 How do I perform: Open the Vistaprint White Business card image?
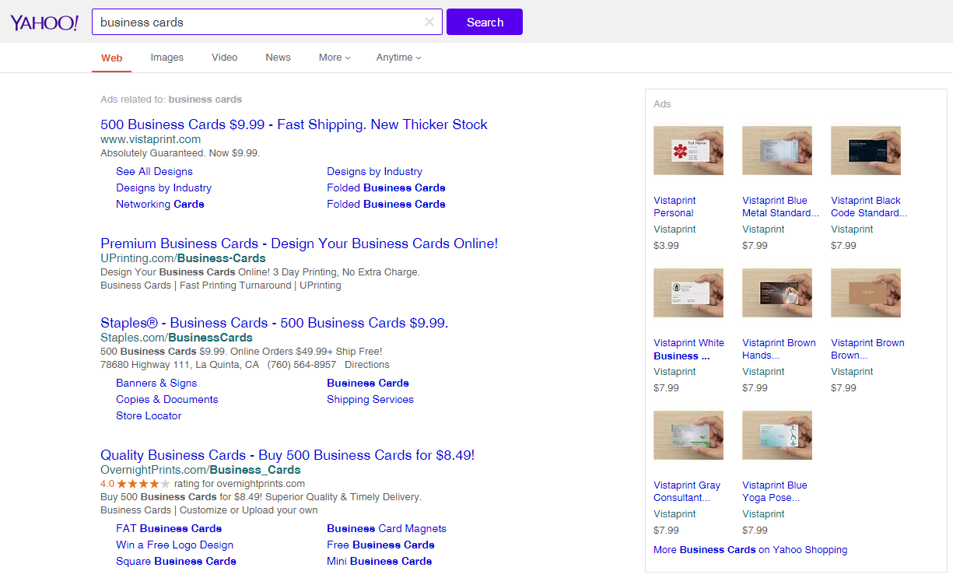(x=688, y=293)
